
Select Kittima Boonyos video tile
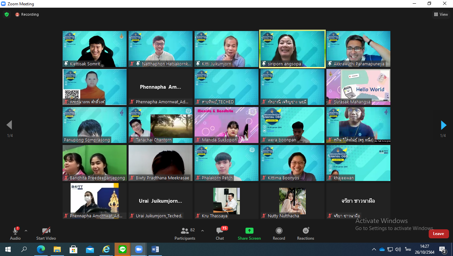(x=292, y=163)
